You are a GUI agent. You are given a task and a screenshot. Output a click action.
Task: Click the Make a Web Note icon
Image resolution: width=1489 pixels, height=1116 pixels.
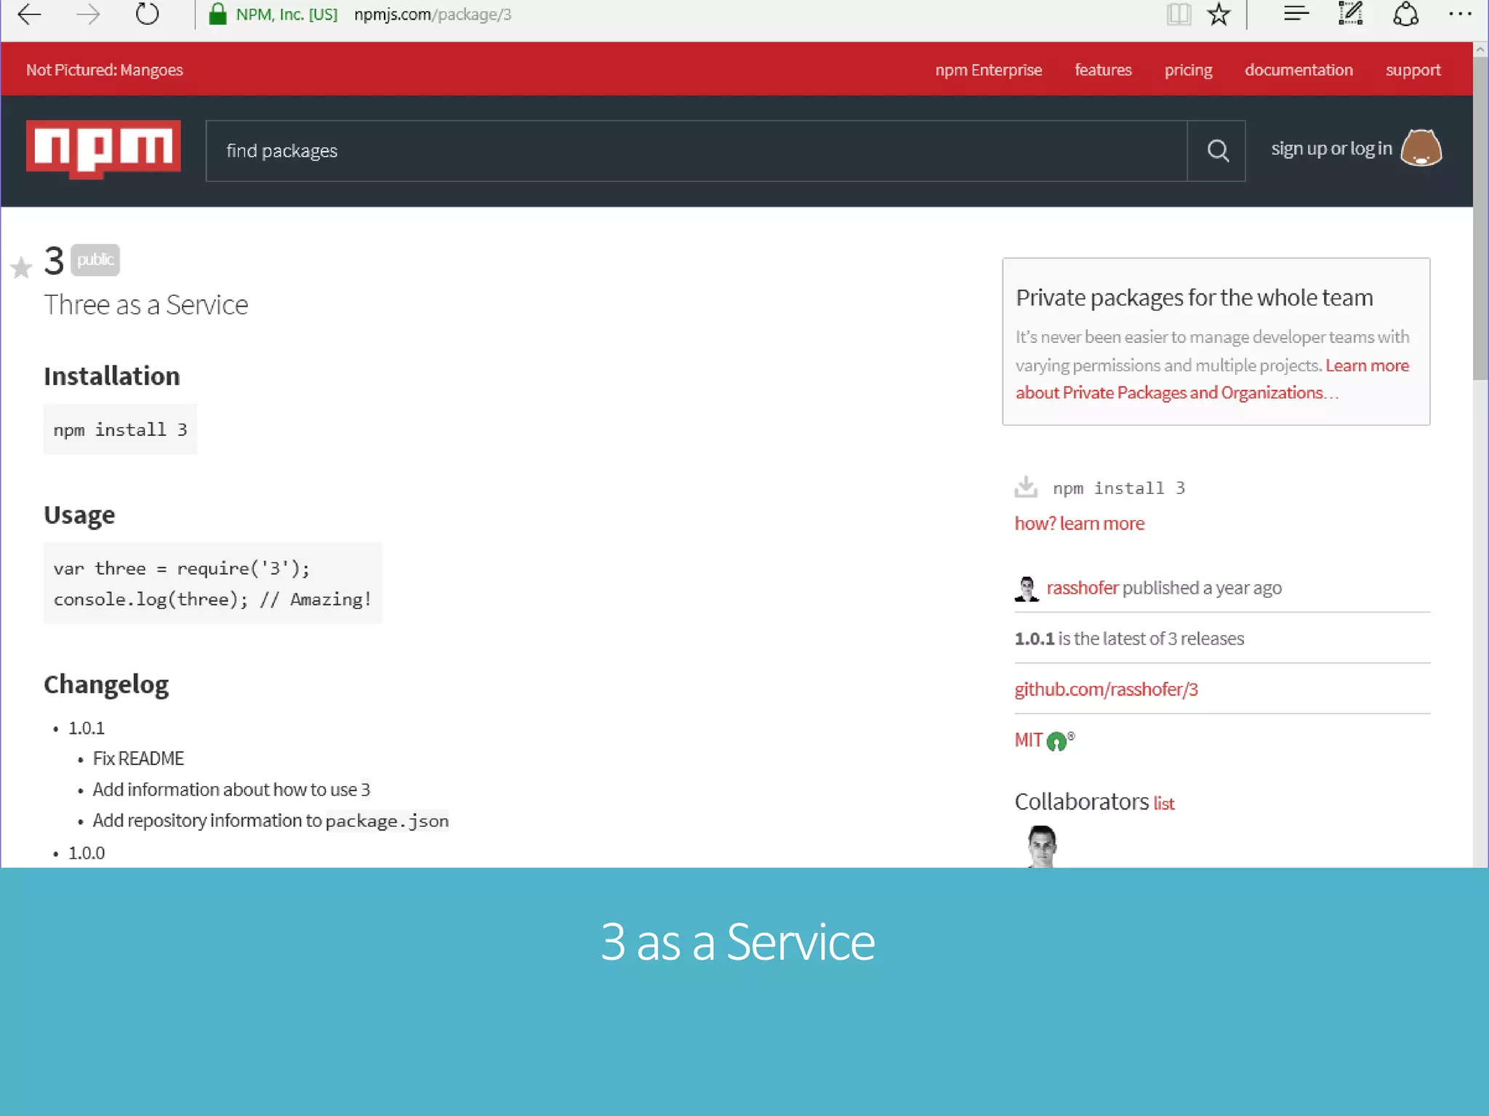tap(1351, 14)
